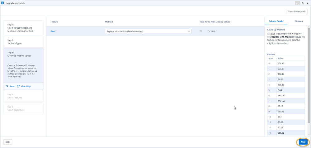Viewport: 311px width, 148px height.
Task: Click the ( <1% ) percentage text
Action: tap(211, 31)
